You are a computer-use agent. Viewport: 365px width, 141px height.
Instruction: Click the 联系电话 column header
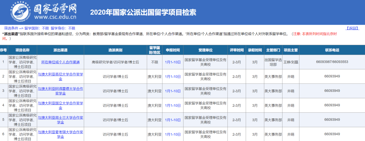pyautogui.click(x=332, y=50)
